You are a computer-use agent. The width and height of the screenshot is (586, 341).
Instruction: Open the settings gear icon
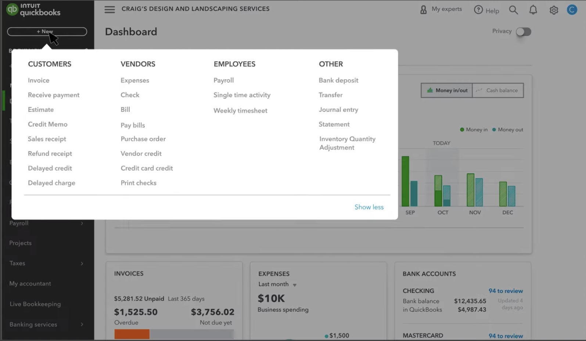(554, 10)
